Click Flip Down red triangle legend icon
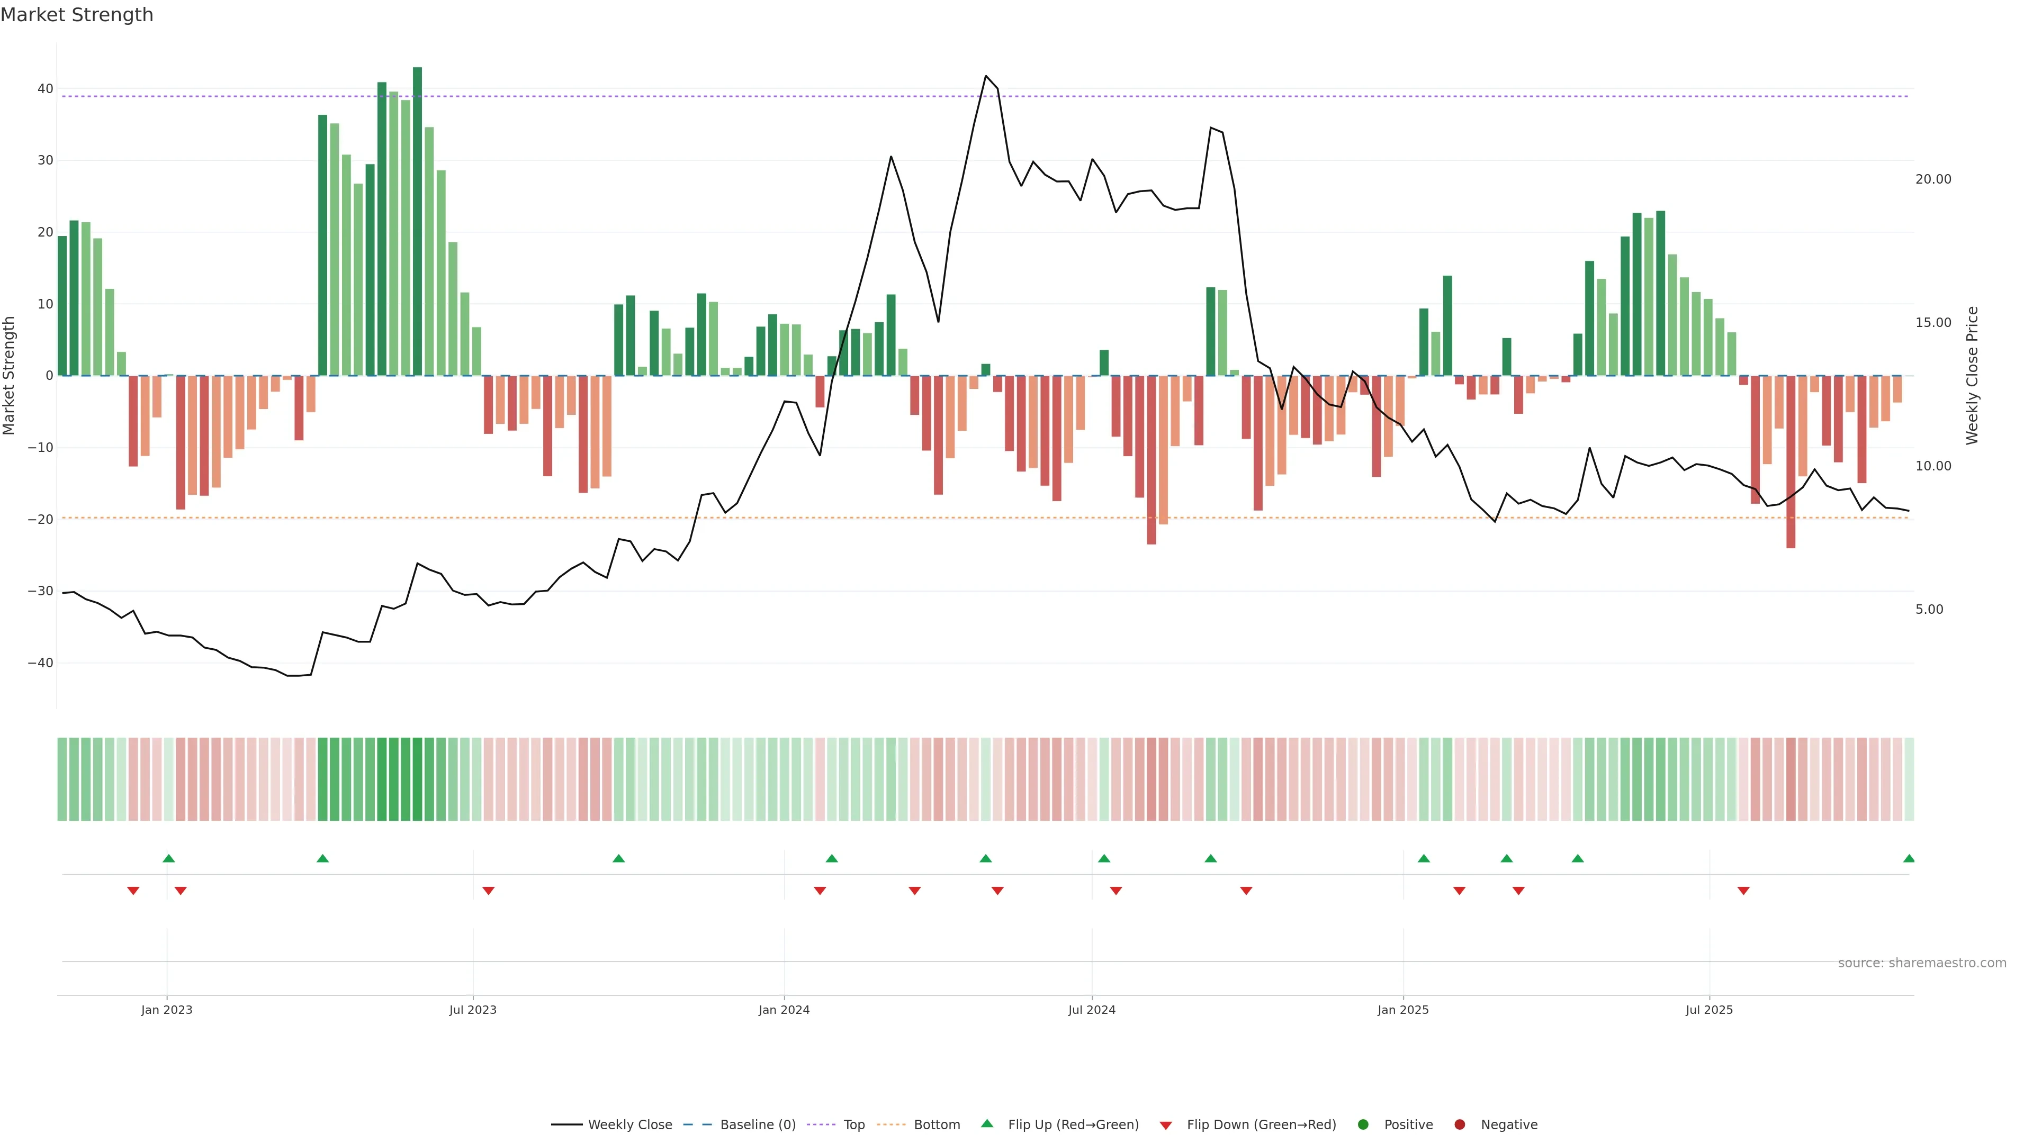This screenshot has width=2033, height=1143. tap(1166, 1126)
